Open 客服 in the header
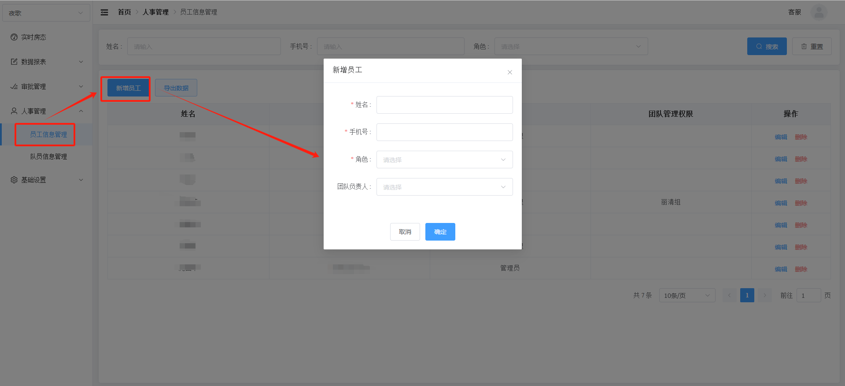The width and height of the screenshot is (845, 386). pyautogui.click(x=794, y=12)
